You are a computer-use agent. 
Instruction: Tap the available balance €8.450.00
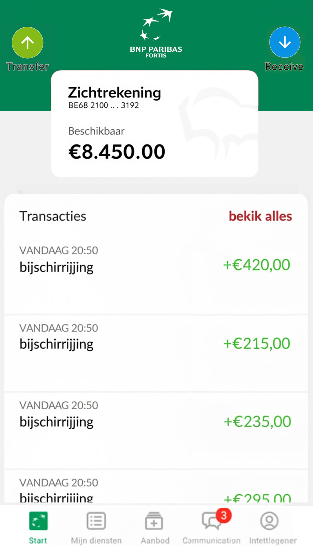click(117, 152)
